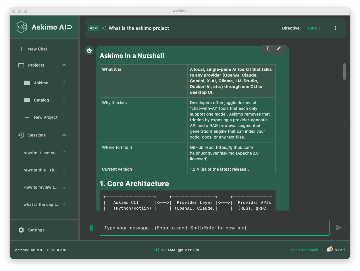Open the menu for the 'what is the capit...' session
360x271 pixels.
(64, 204)
